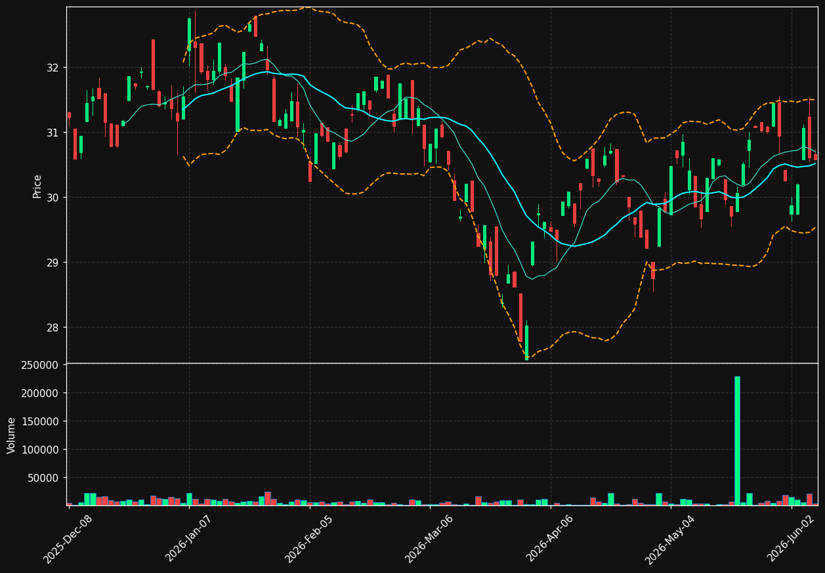Click the 2026-Jan-07 date label
The height and width of the screenshot is (573, 825).
click(x=189, y=539)
